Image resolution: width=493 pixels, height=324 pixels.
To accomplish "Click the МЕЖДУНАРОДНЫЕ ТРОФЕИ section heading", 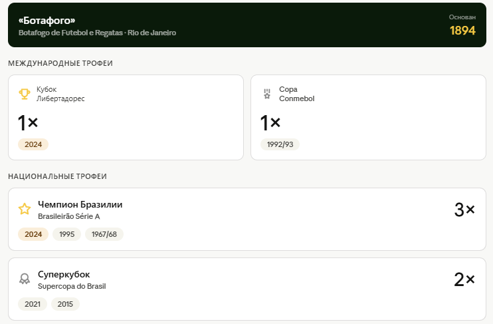I will (60, 63).
